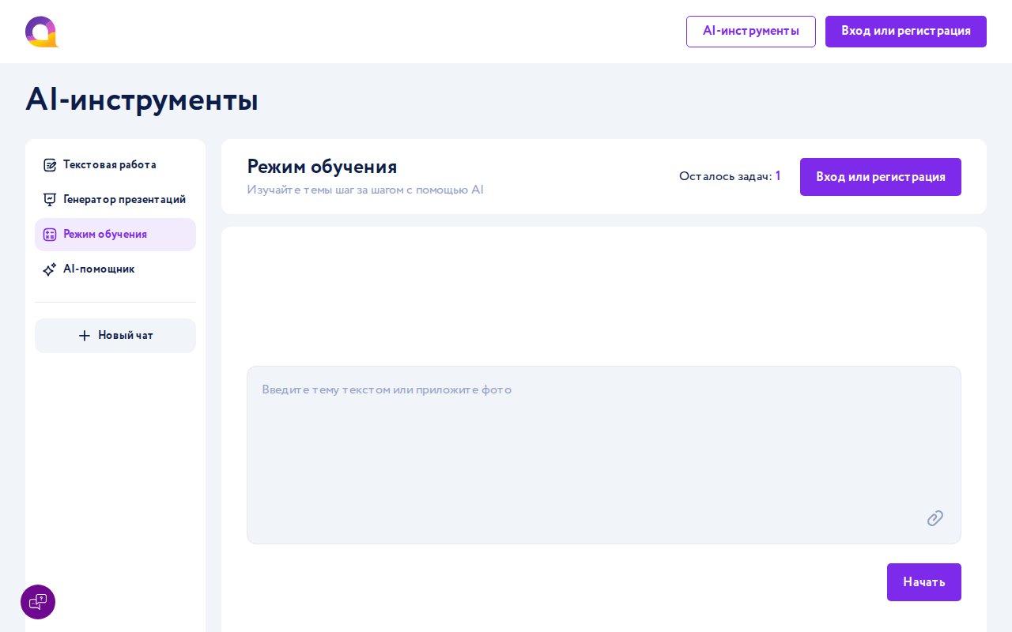The width and height of the screenshot is (1012, 632).
Task: Click the sparkle icon next to AI-помощник
Action: click(50, 269)
